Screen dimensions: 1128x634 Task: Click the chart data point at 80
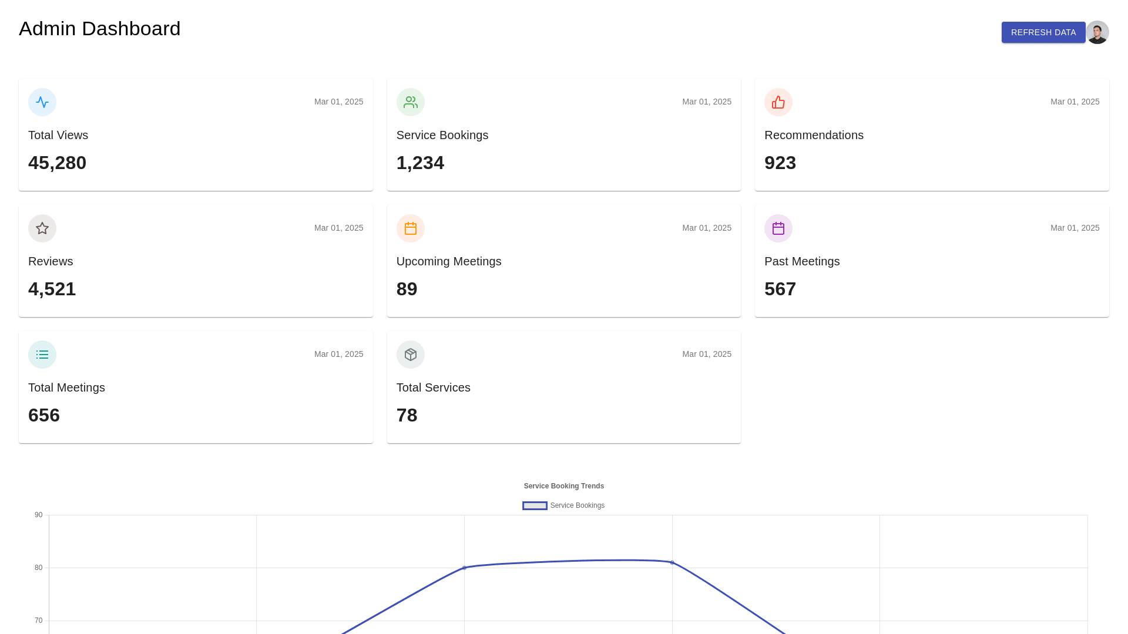click(464, 568)
